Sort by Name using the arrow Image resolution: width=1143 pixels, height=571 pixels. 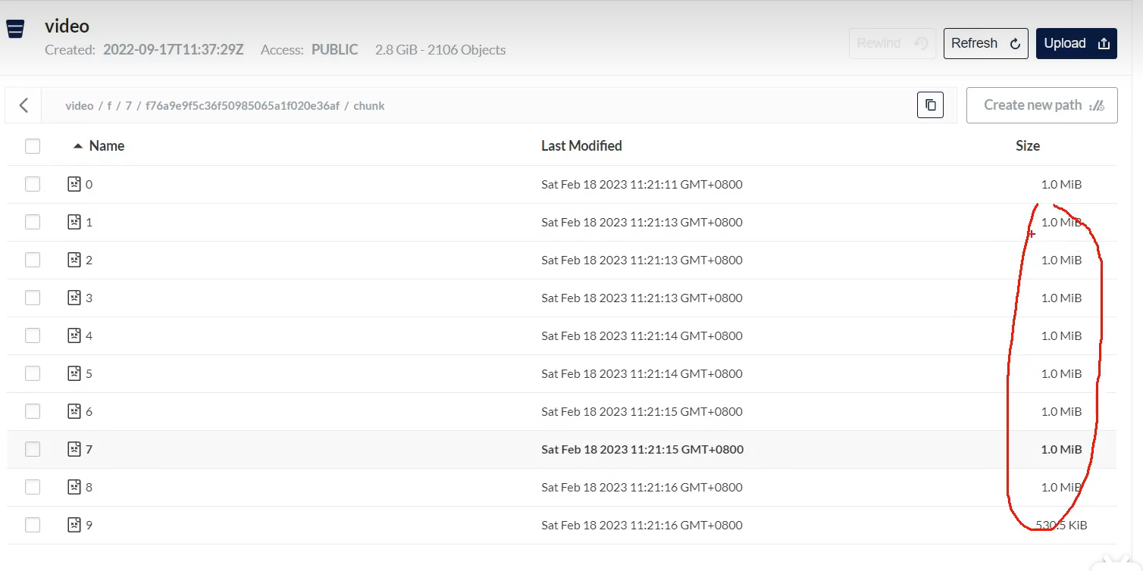pyautogui.click(x=77, y=146)
